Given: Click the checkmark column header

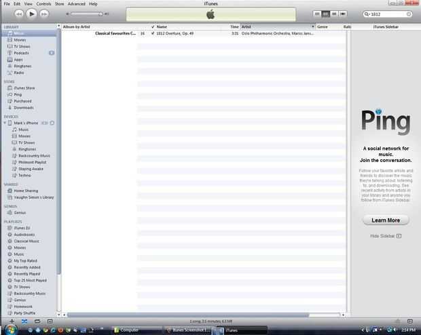Looking at the screenshot, I should 153,27.
